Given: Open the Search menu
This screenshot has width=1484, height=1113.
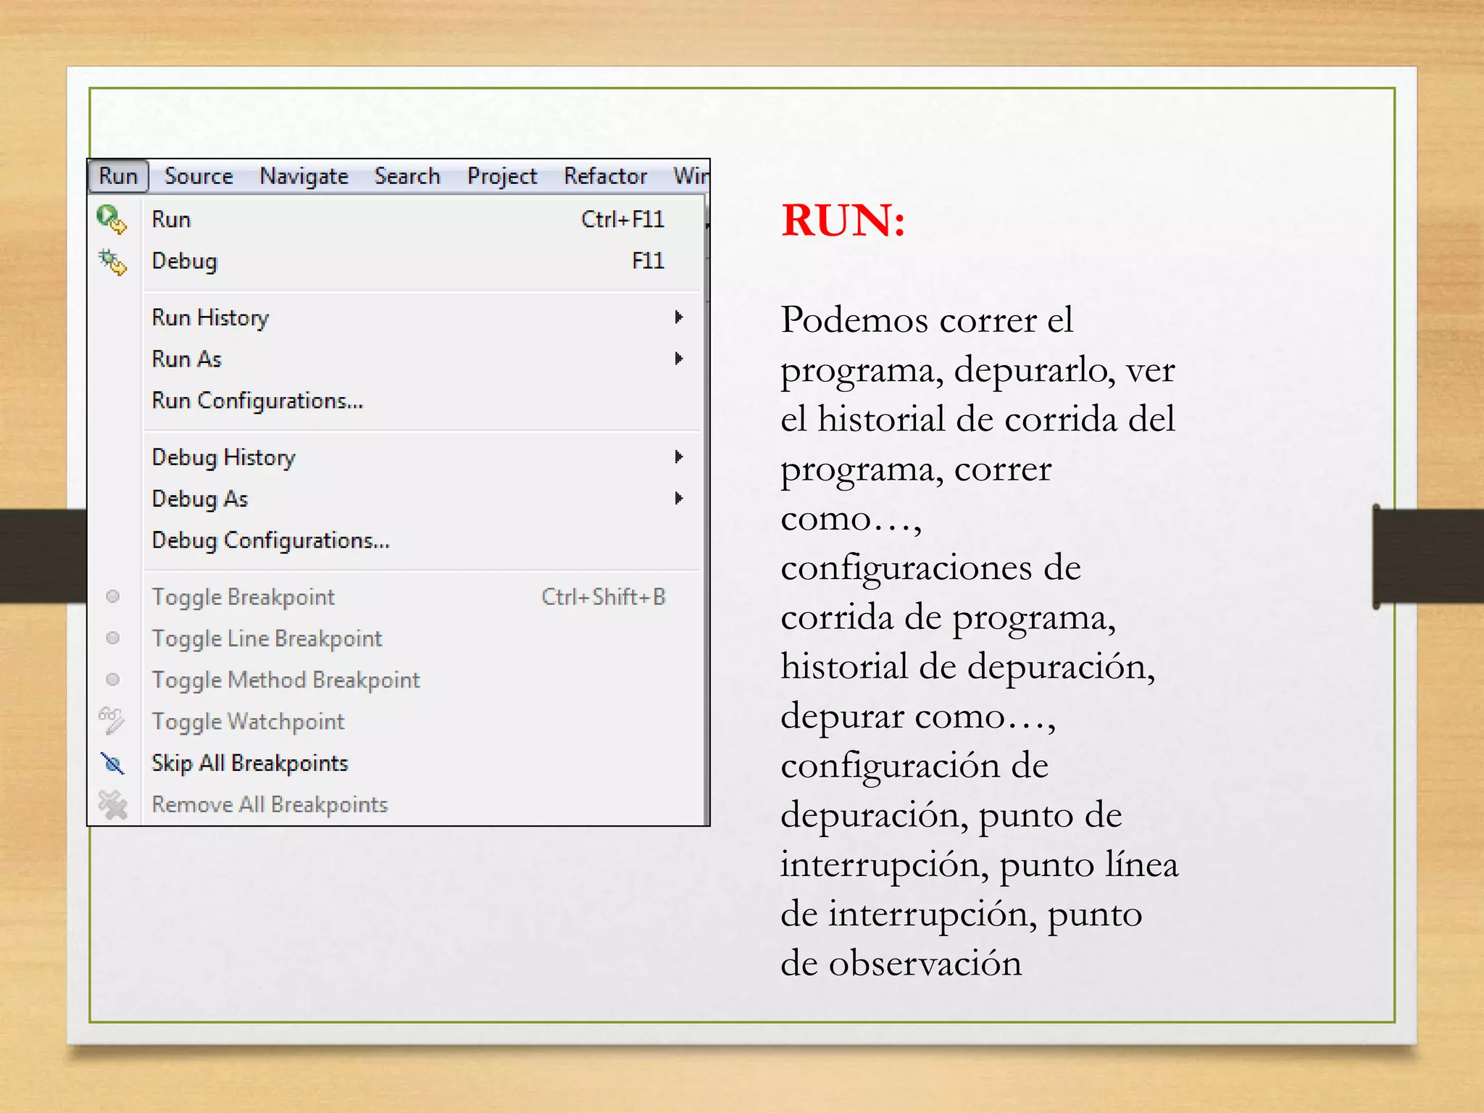Looking at the screenshot, I should click(x=407, y=176).
